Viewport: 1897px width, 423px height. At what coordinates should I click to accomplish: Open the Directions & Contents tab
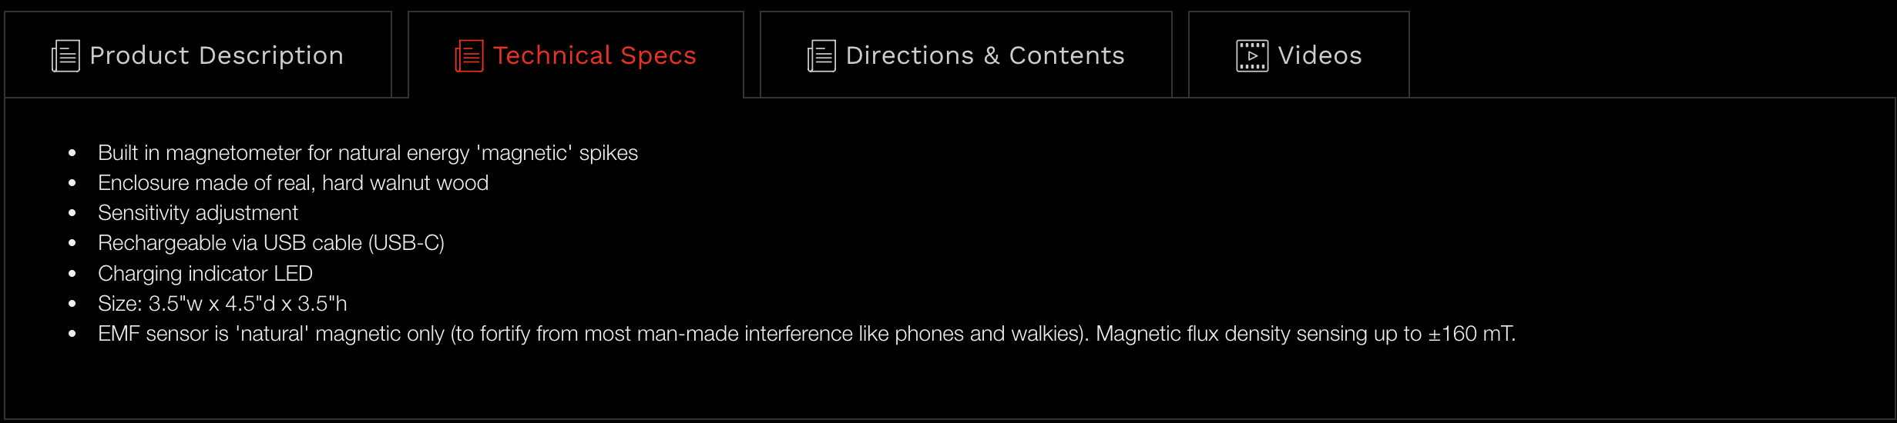click(985, 55)
